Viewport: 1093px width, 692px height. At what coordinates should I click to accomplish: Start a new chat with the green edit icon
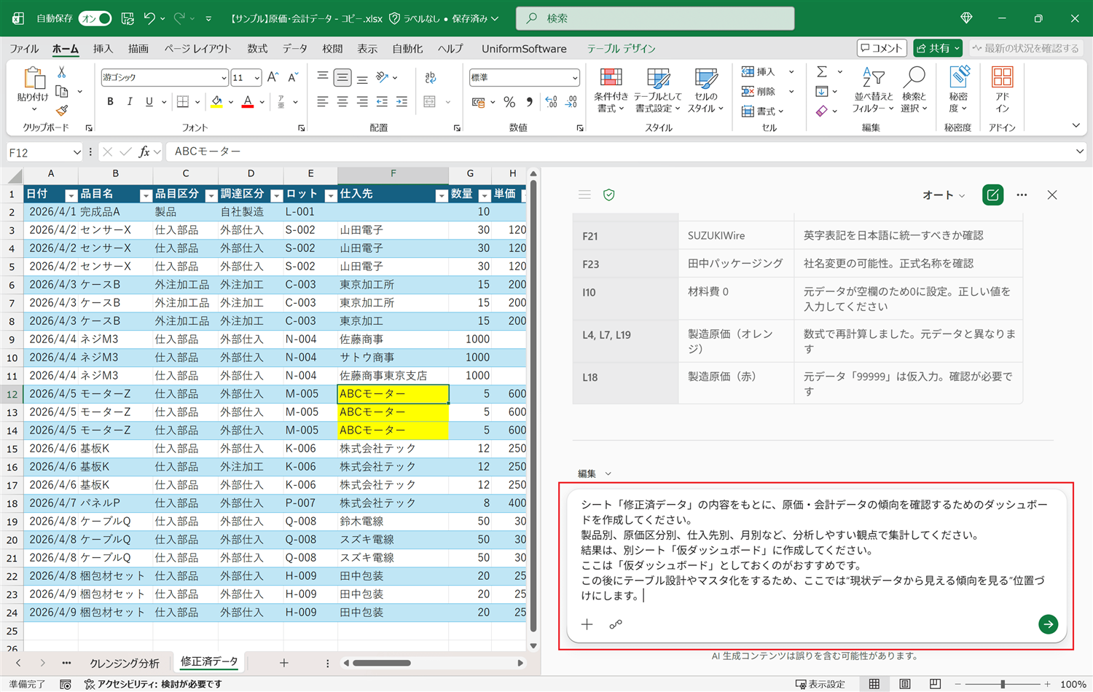[992, 195]
